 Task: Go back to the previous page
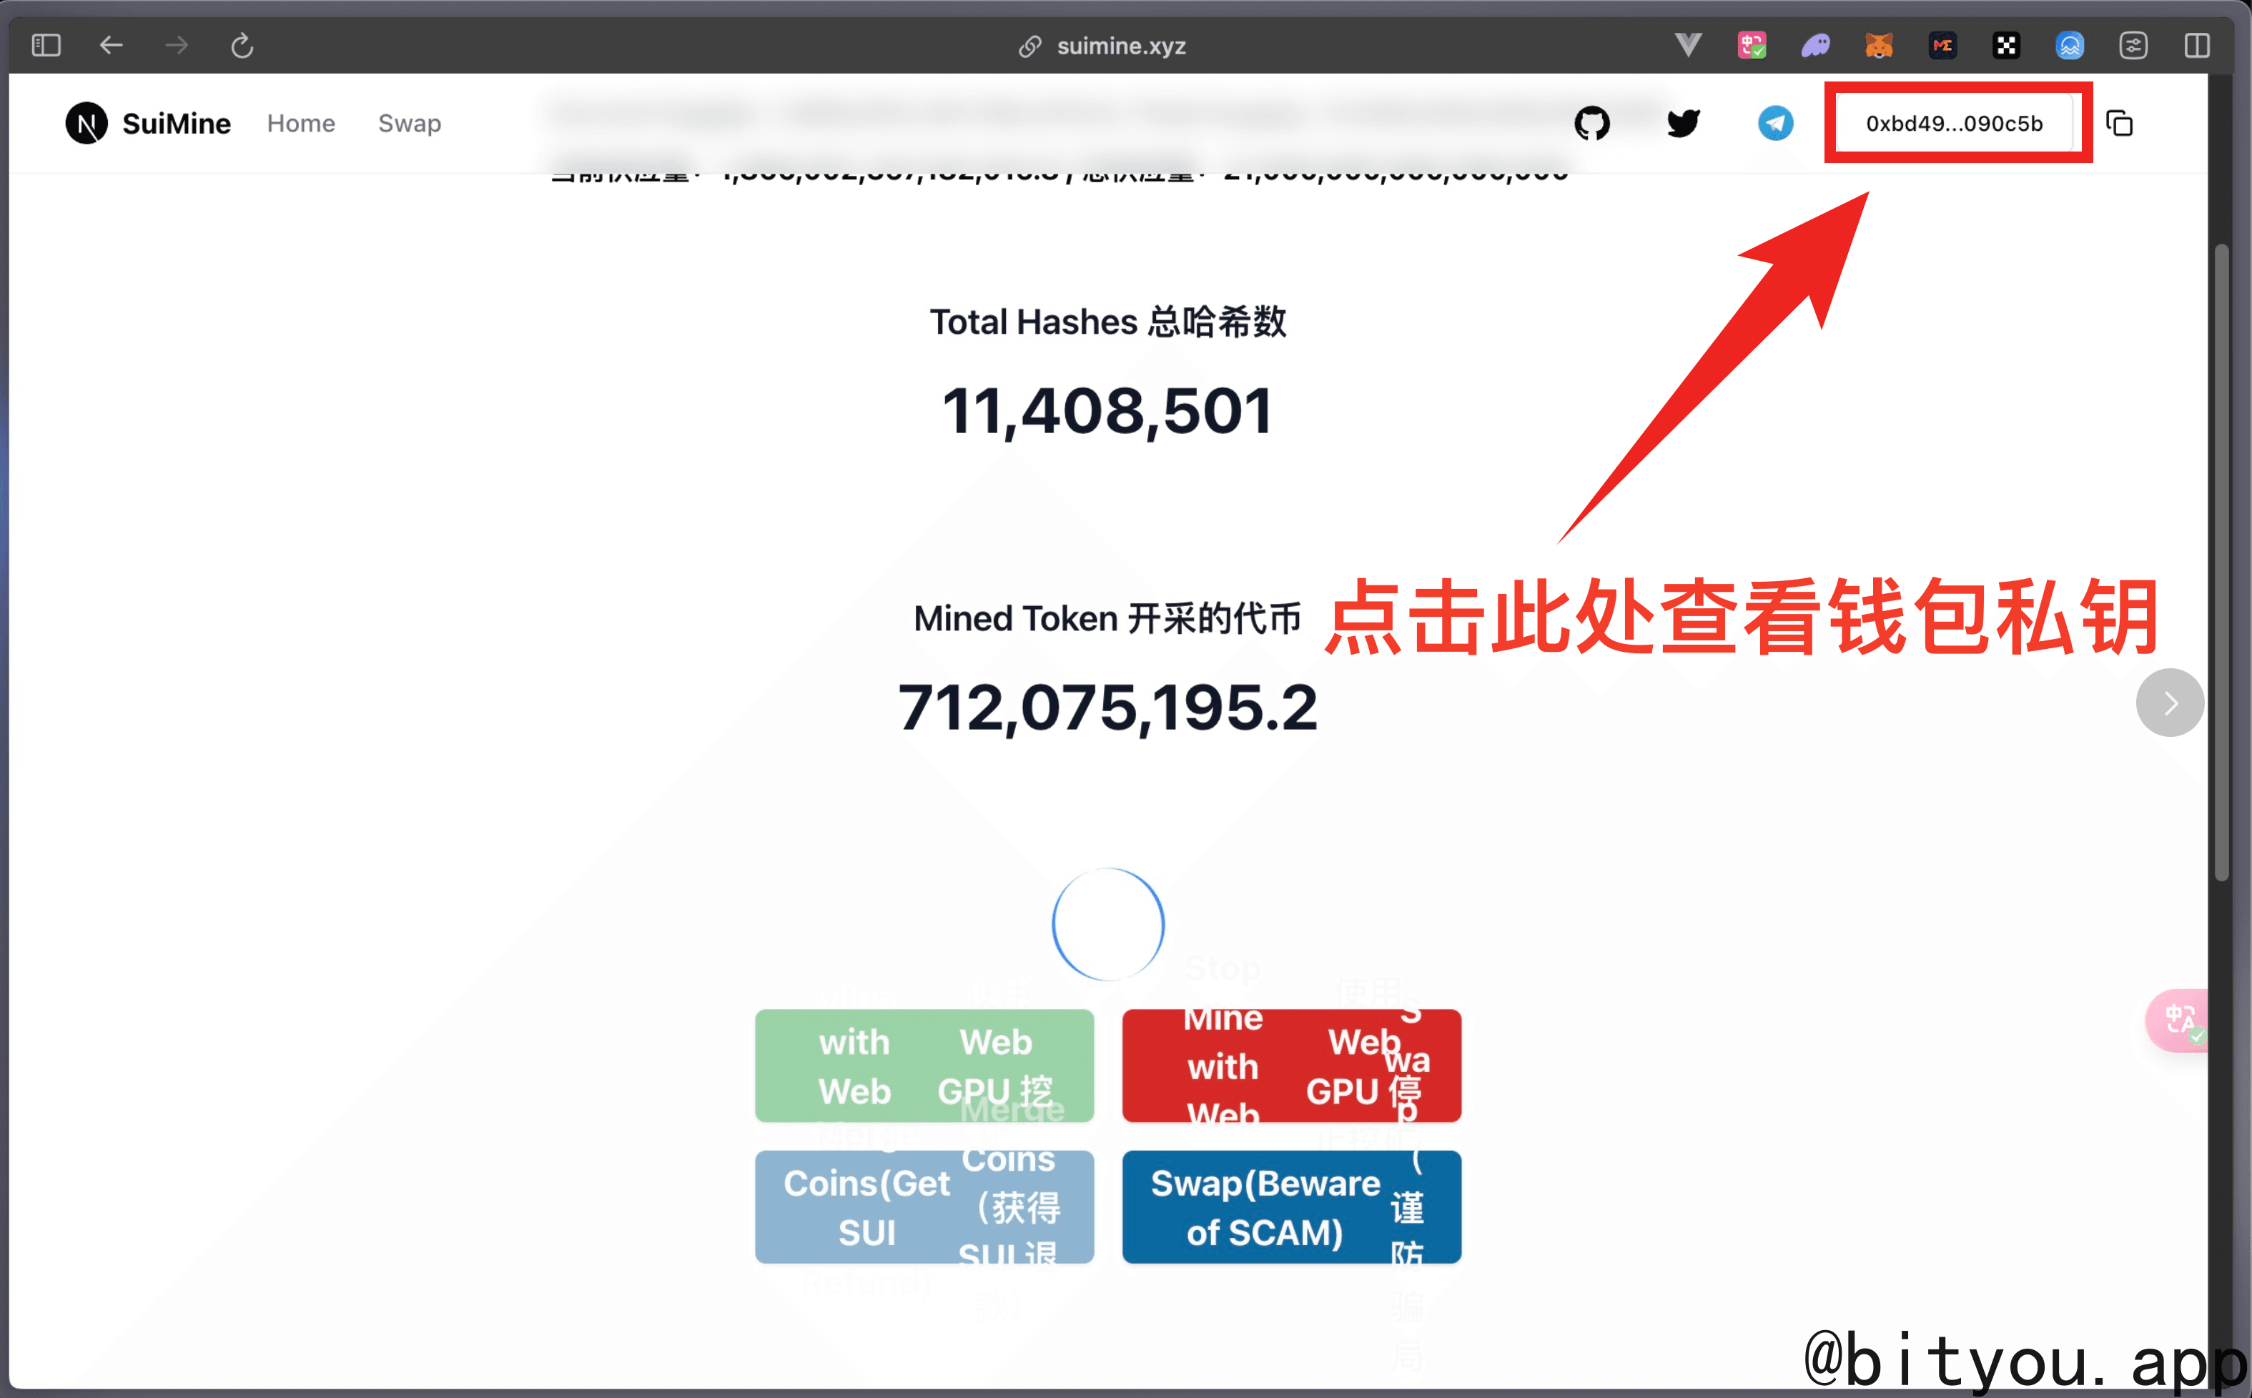111,44
